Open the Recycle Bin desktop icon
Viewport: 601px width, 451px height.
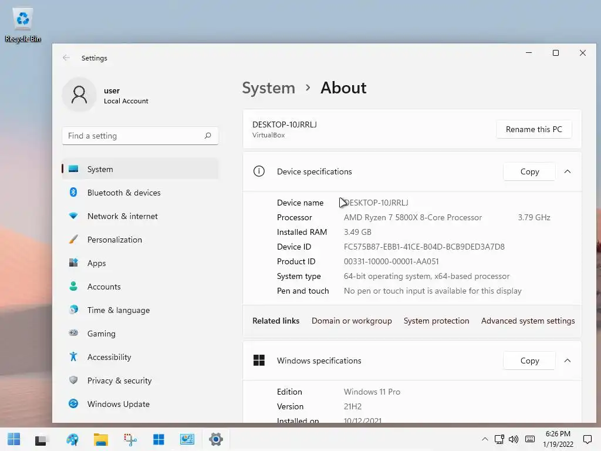pos(23,25)
